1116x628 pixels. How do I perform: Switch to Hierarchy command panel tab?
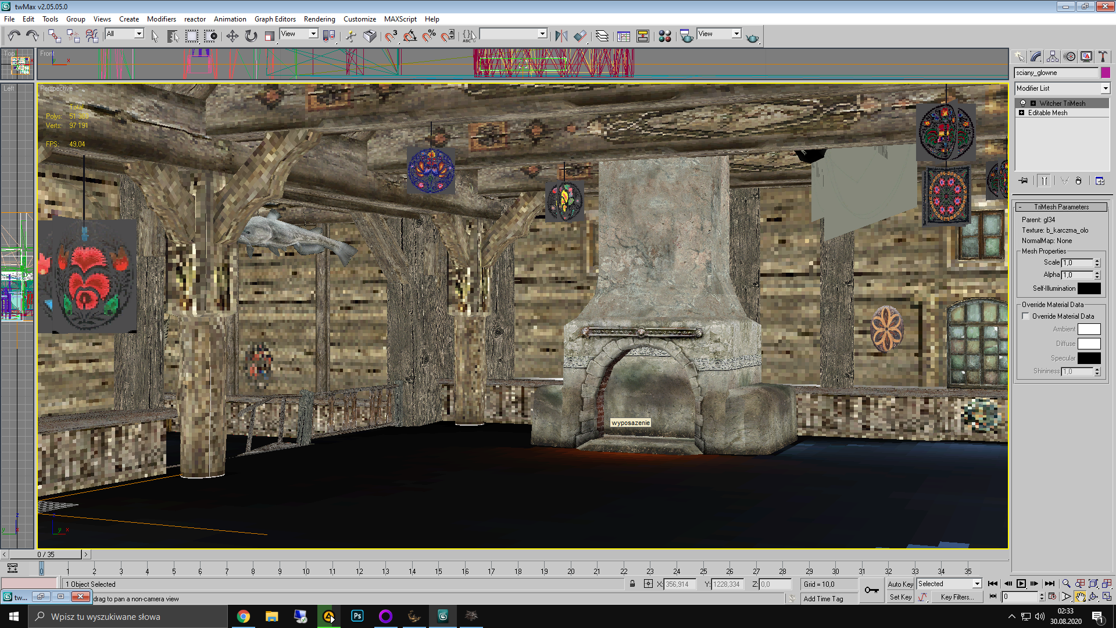click(1053, 56)
